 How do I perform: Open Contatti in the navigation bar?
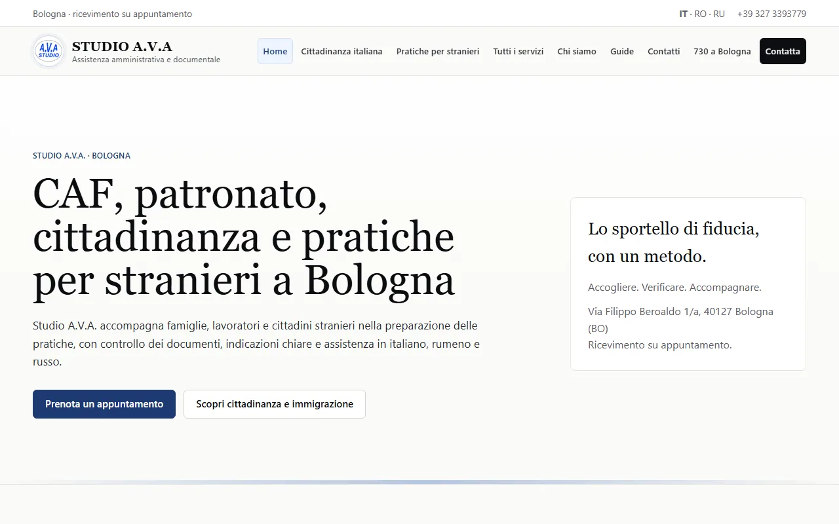click(664, 51)
